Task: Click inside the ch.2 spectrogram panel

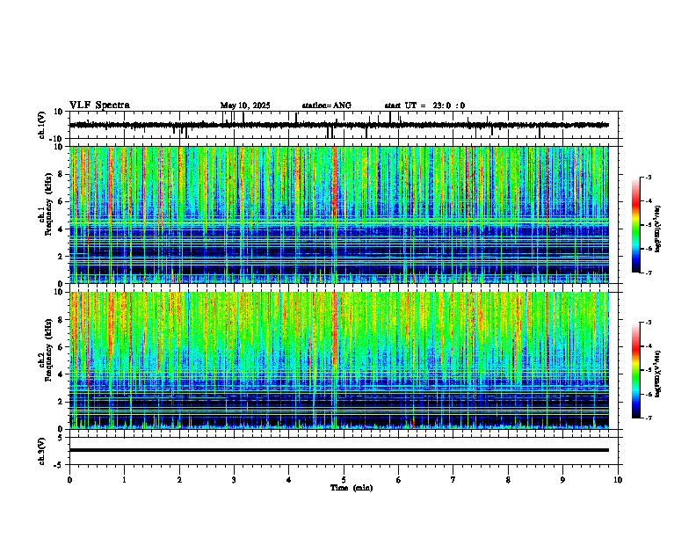Action: (x=339, y=360)
